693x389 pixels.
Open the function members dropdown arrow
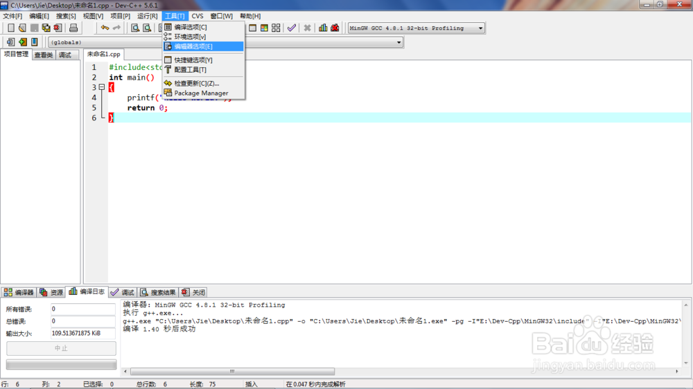tap(398, 42)
